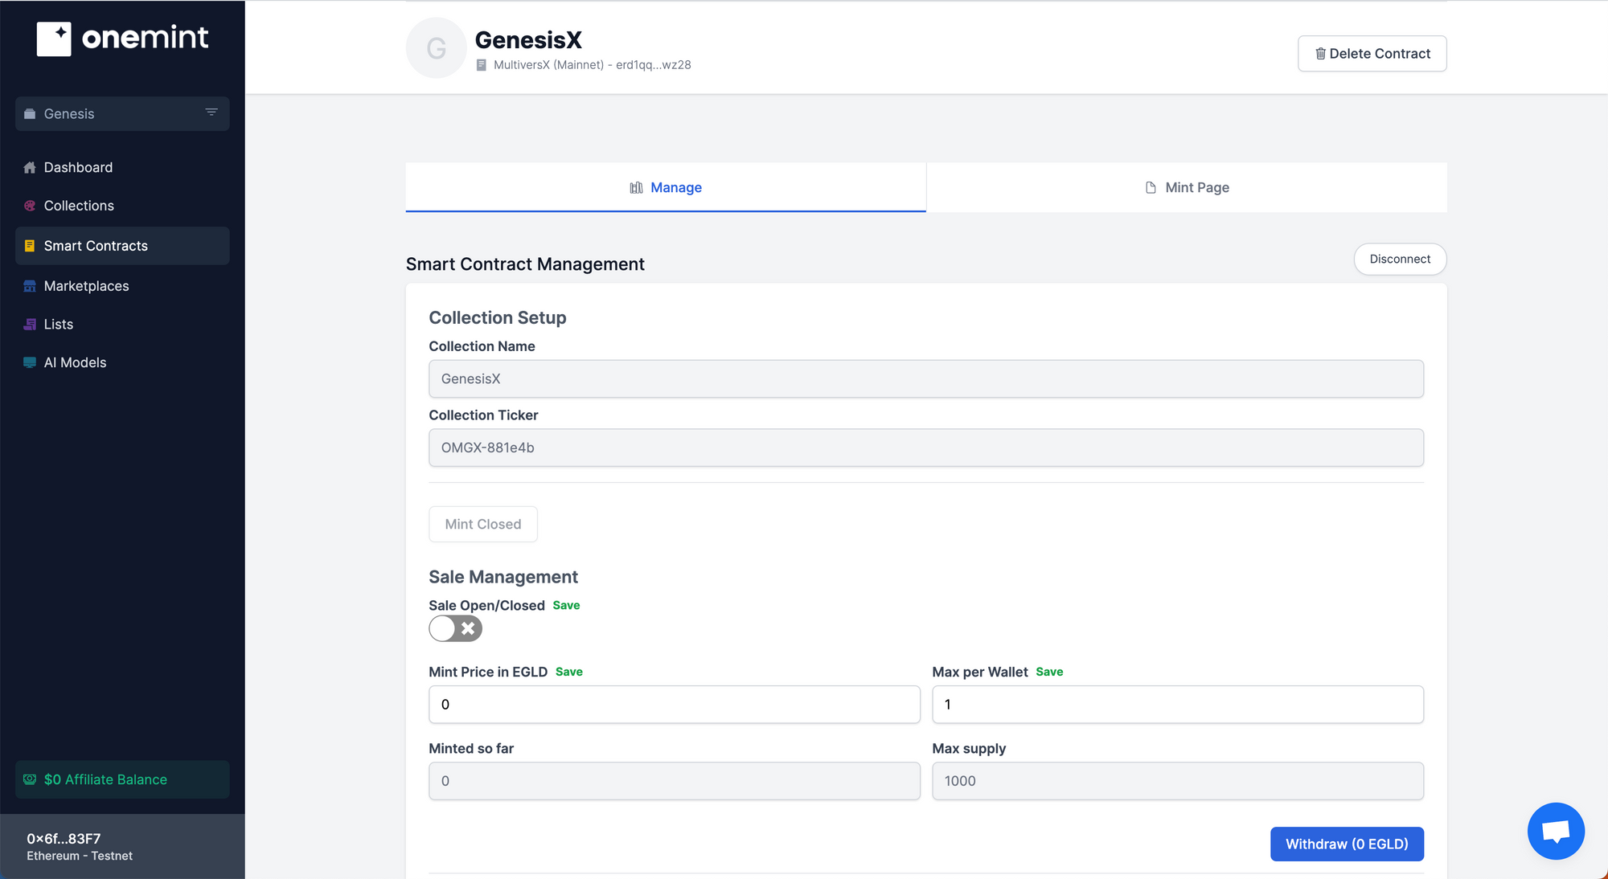The height and width of the screenshot is (879, 1608).
Task: Click the Marketplaces storefront icon
Action: pyautogui.click(x=30, y=286)
